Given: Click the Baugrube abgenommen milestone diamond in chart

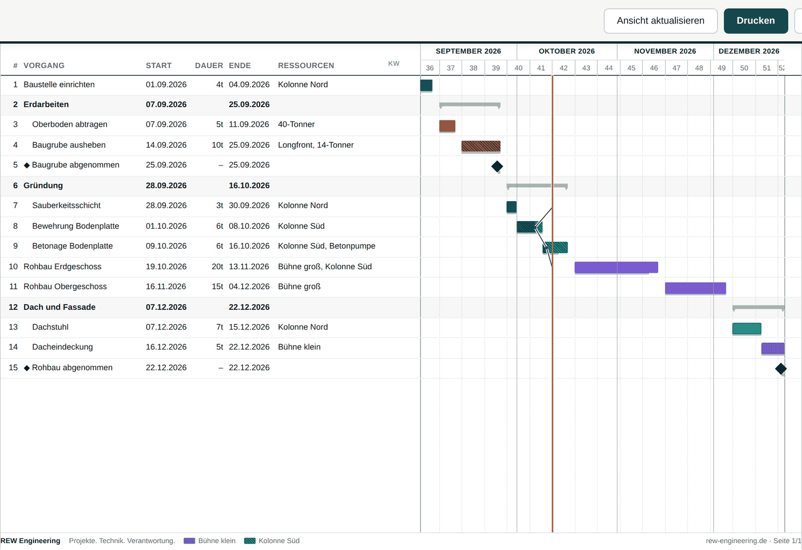Looking at the screenshot, I should (x=497, y=166).
